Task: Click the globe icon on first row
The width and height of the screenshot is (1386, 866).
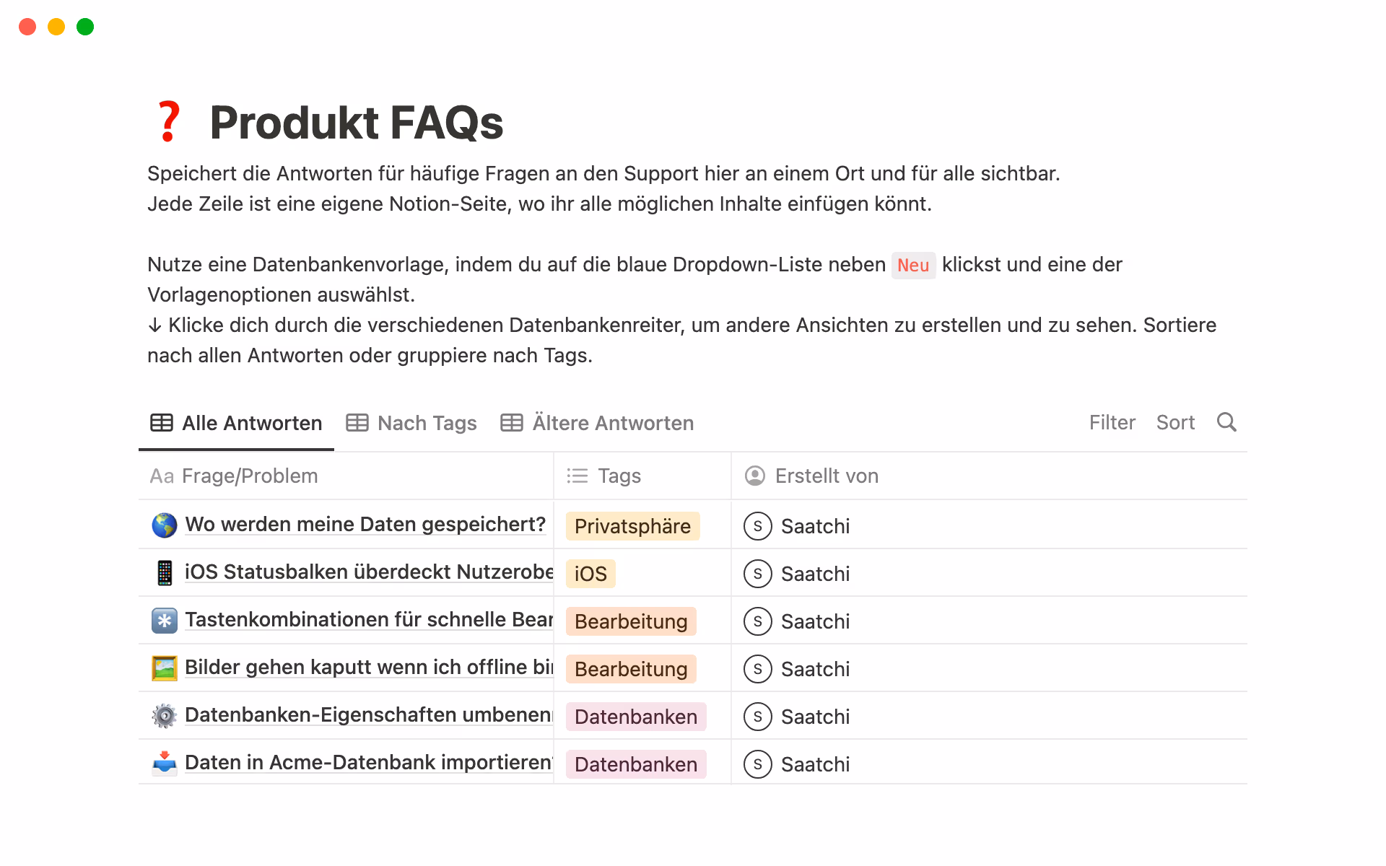Action: (165, 525)
